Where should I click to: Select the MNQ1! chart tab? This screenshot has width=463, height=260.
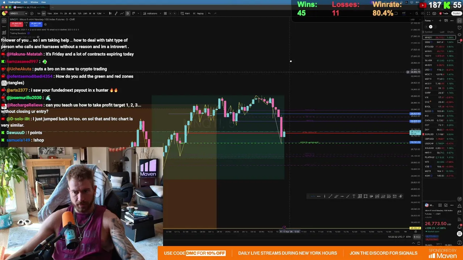(31, 7)
